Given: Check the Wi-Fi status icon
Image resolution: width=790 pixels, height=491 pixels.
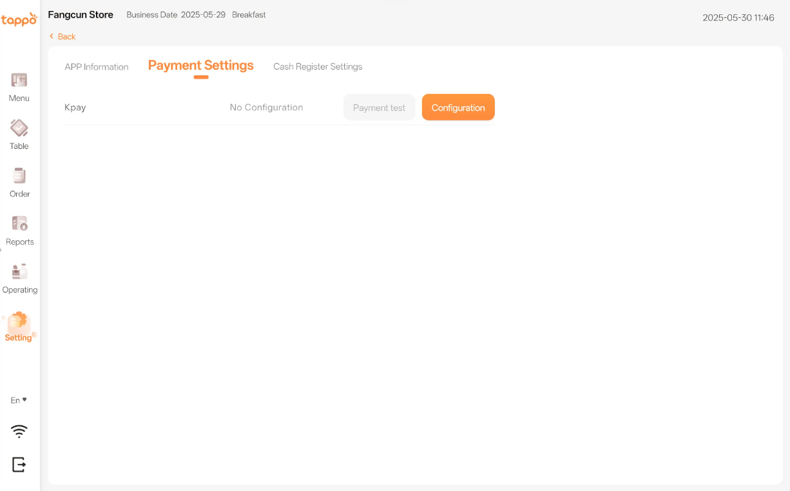Looking at the screenshot, I should (19, 431).
